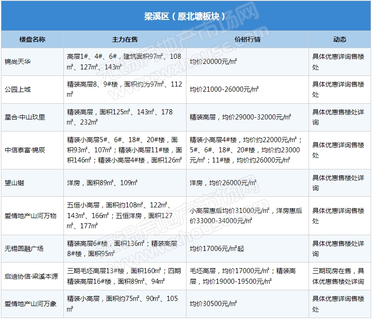Image resolution: width=372 pixels, height=319 pixels.
Task: Click 公园上城 main sale cell 精装高层8、9#楼
Action: pos(124,89)
